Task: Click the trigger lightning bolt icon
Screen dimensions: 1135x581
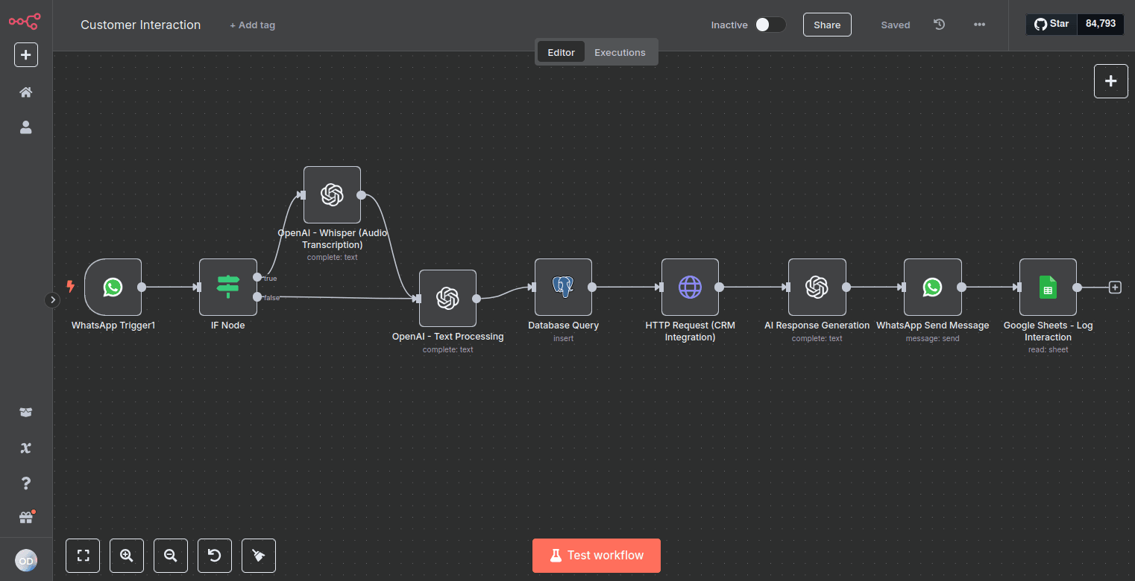Action: point(71,286)
